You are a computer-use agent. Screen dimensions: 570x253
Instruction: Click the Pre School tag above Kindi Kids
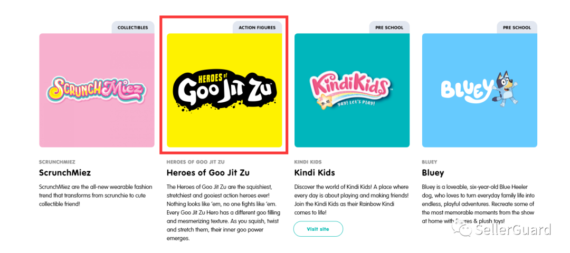(x=389, y=27)
